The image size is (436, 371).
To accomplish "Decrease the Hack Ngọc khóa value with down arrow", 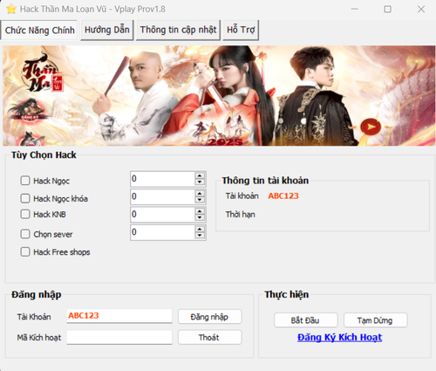I will tap(200, 200).
